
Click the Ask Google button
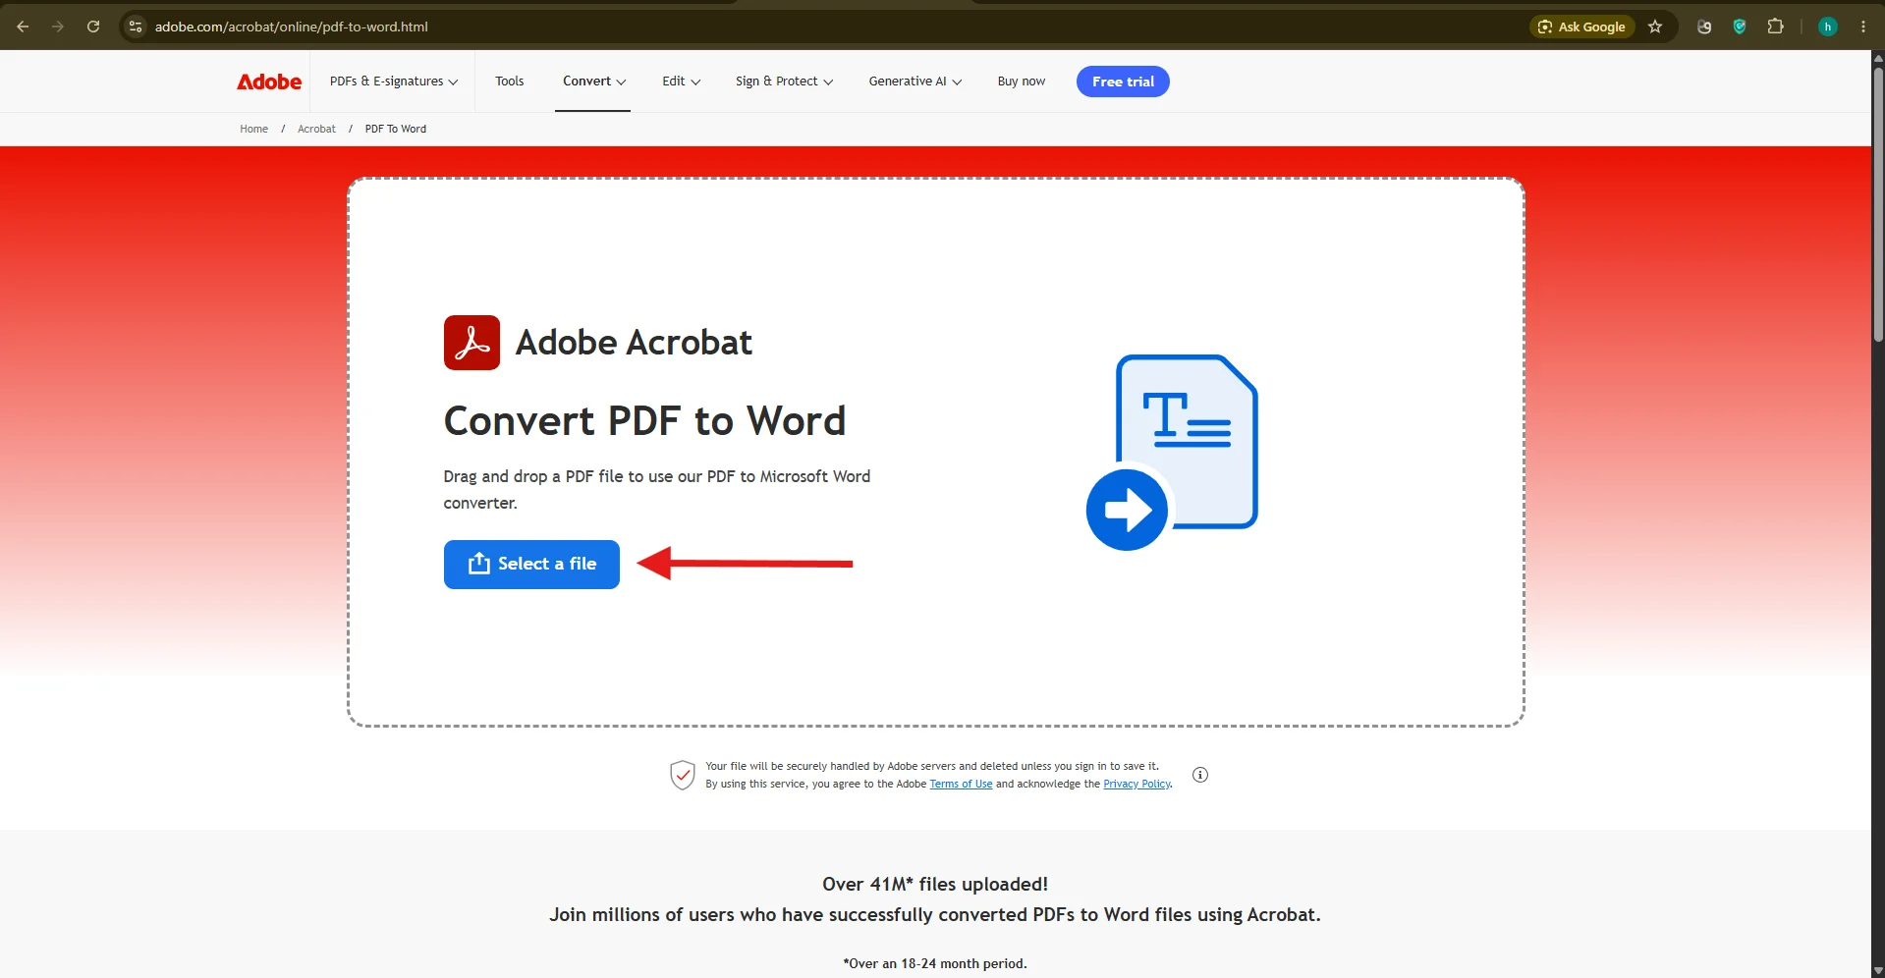[1581, 27]
